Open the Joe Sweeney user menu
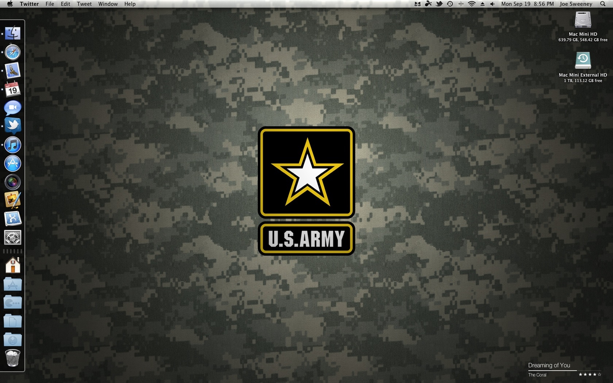The width and height of the screenshot is (613, 383). 576,4
